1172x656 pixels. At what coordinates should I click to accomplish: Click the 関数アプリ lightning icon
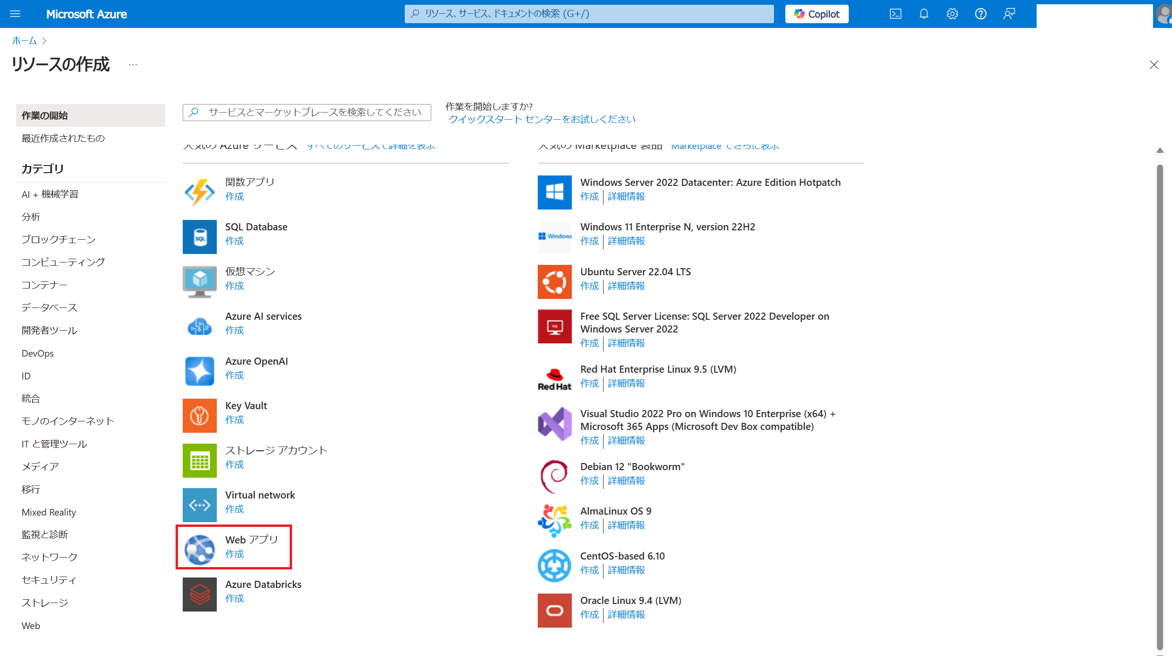point(199,192)
